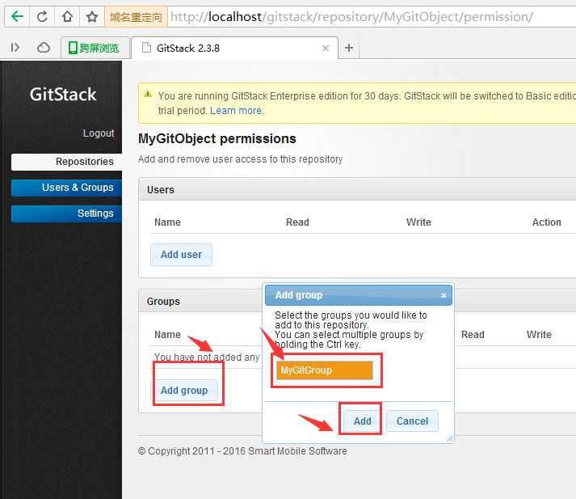This screenshot has height=499, width=576.
Task: Click the Users table Action column header
Action: (547, 222)
